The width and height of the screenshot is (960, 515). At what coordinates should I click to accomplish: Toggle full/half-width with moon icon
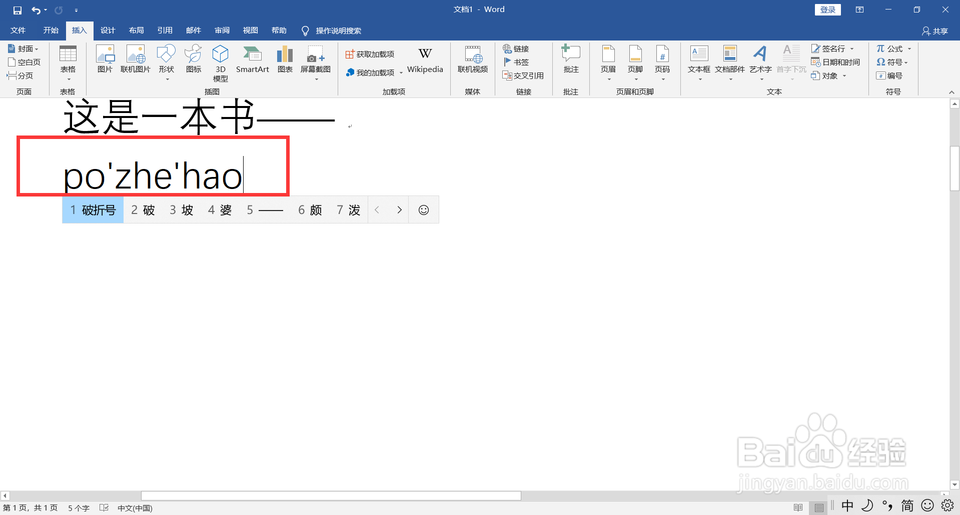point(867,506)
